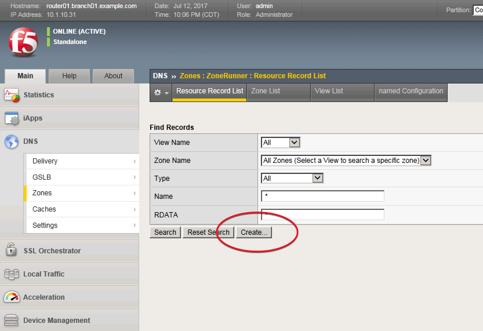Click the IP address 10.1.10.31 text
This screenshot has width=483, height=331.
[61, 15]
